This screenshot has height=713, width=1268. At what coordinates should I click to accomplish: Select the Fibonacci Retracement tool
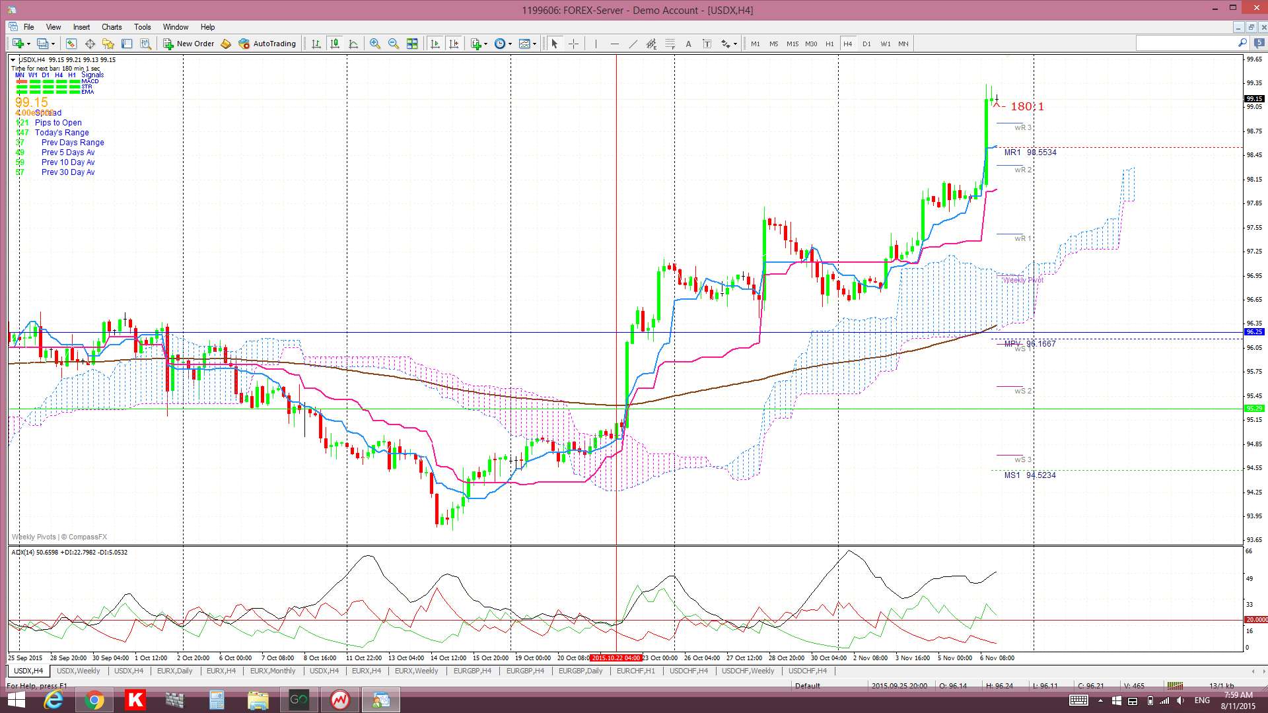pyautogui.click(x=670, y=44)
